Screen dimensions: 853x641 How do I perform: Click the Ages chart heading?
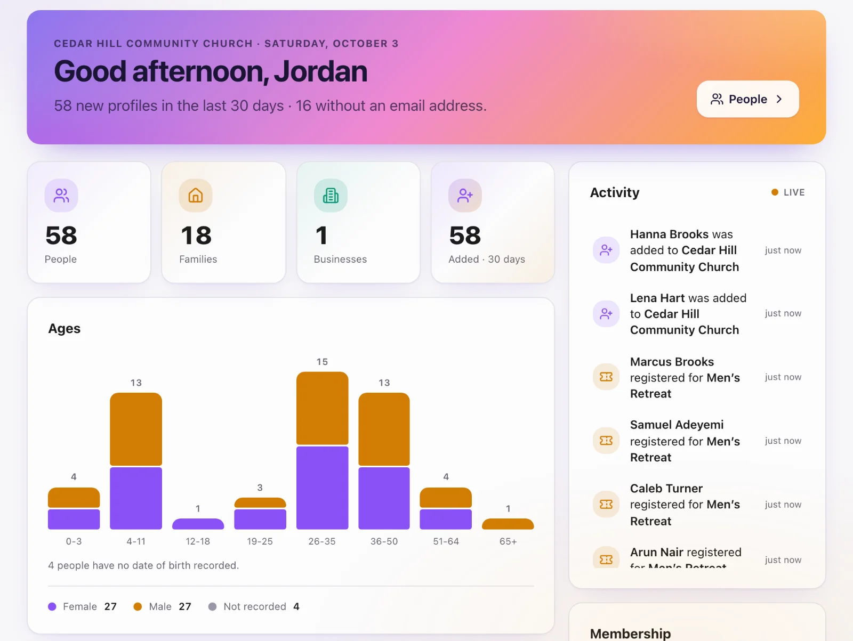65,329
